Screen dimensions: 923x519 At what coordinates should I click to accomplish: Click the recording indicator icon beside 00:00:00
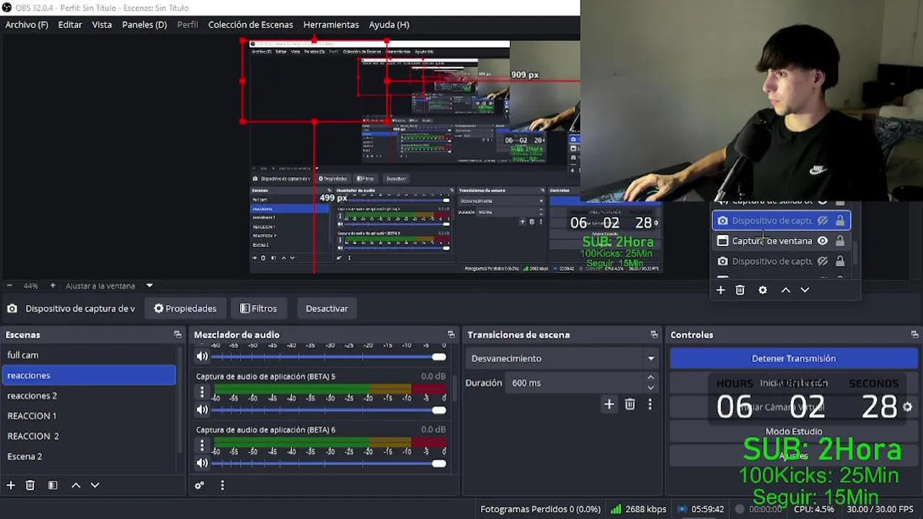[740, 509]
